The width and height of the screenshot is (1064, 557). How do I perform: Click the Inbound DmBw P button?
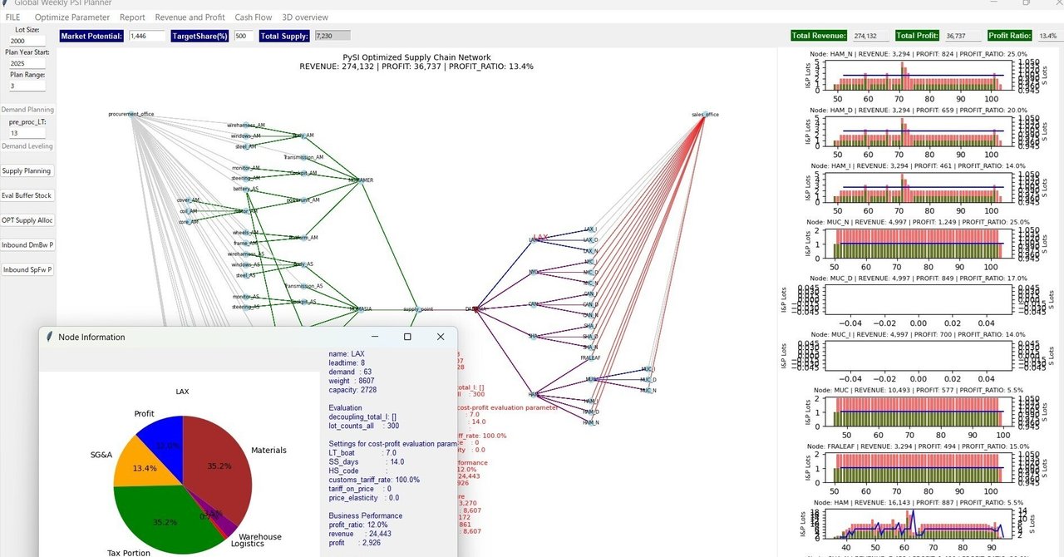click(27, 245)
